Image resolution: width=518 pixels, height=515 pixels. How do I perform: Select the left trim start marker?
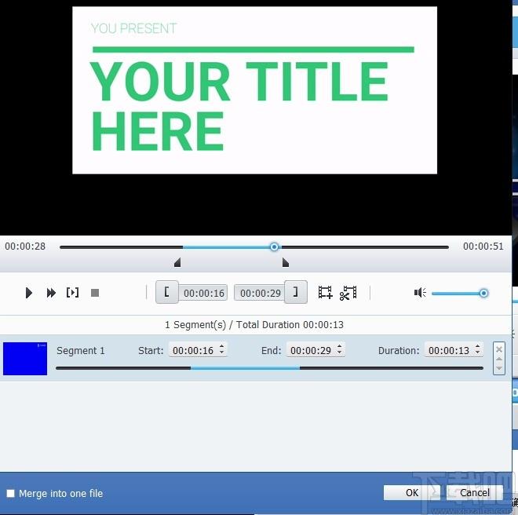[177, 262]
